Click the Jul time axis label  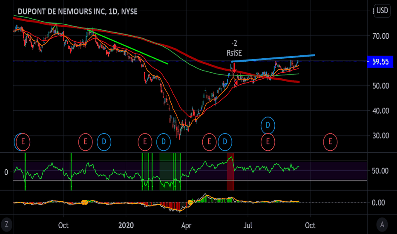coord(248,225)
